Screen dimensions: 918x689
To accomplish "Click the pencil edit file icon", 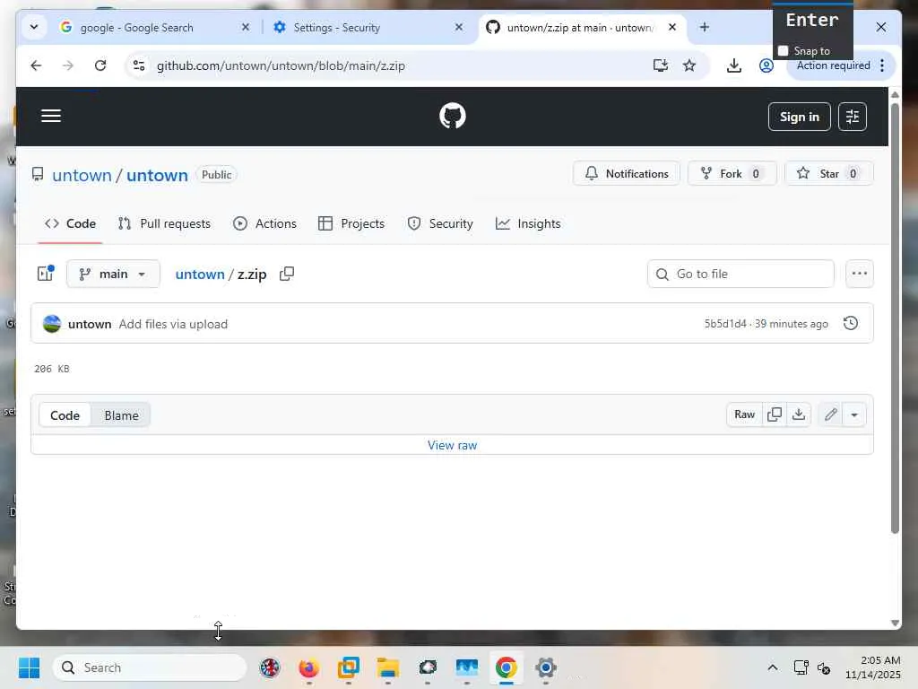I will tap(830, 414).
